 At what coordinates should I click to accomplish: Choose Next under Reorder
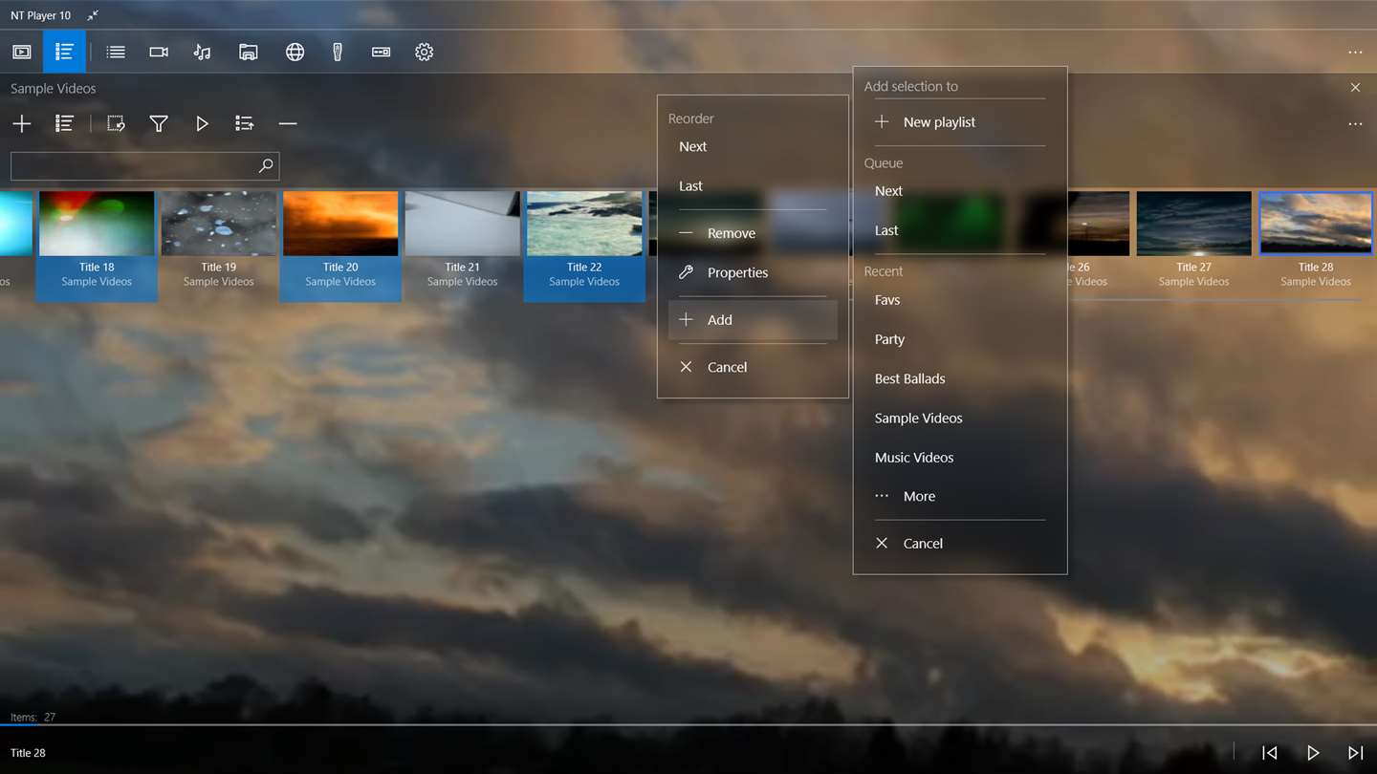(x=753, y=146)
